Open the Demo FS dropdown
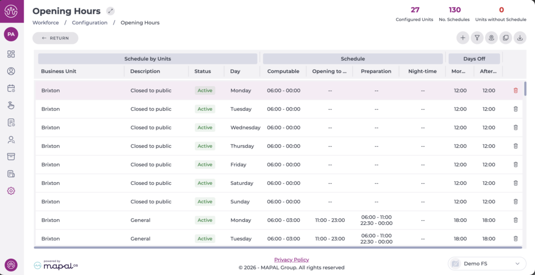The width and height of the screenshot is (535, 275). pyautogui.click(x=487, y=264)
